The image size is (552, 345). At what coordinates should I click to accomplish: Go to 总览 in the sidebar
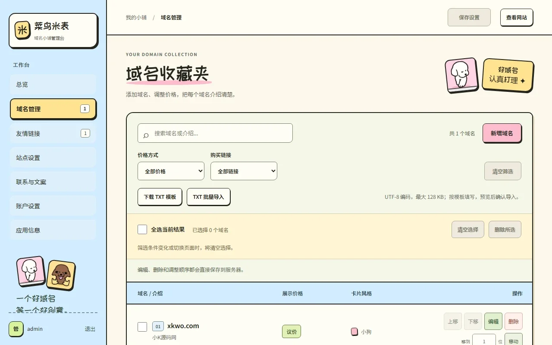(x=53, y=85)
